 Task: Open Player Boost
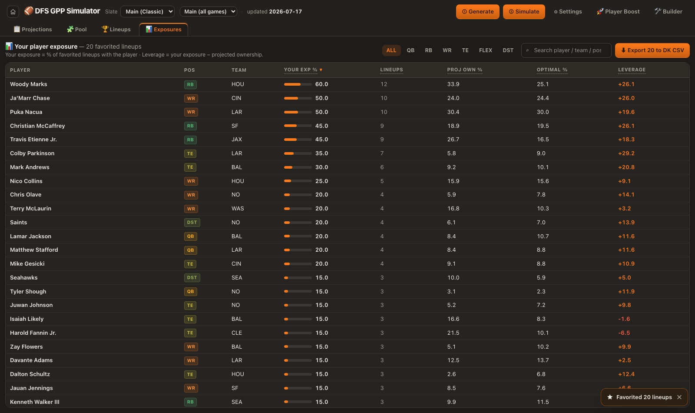click(x=618, y=12)
